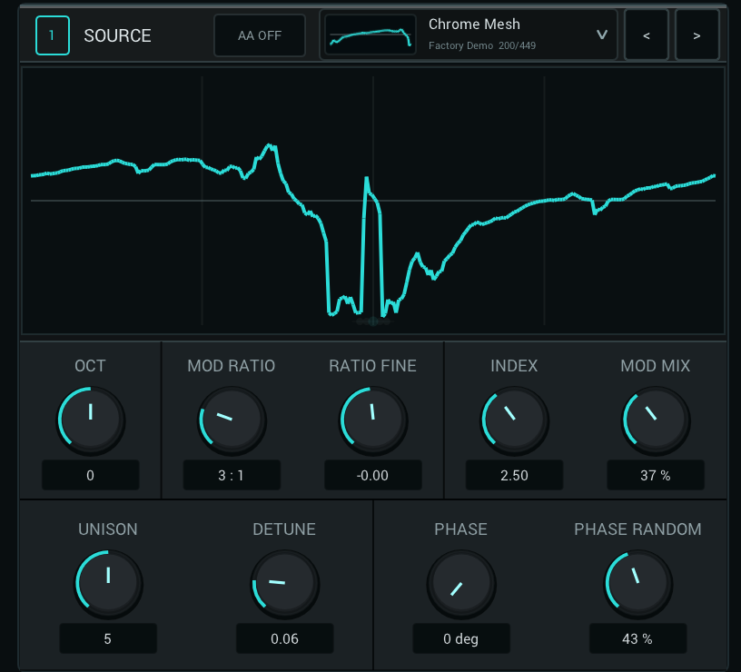Click the INDEX knob
Image resolution: width=741 pixels, height=672 pixels.
[514, 420]
